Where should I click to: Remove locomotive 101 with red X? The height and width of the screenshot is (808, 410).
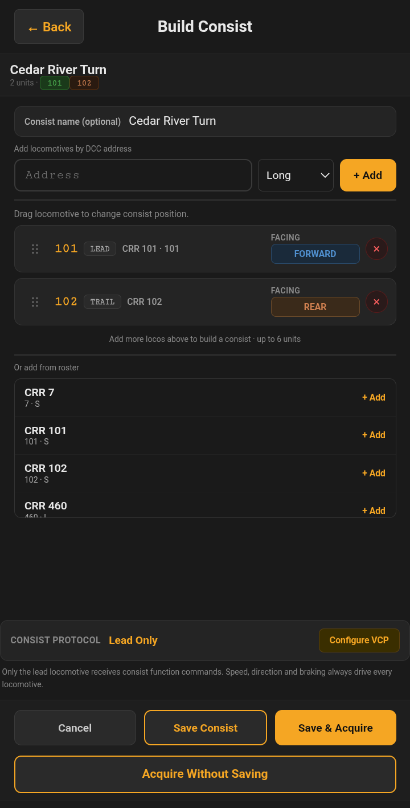376,249
